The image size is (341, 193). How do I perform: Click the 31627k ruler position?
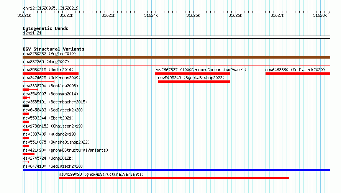click(277, 15)
